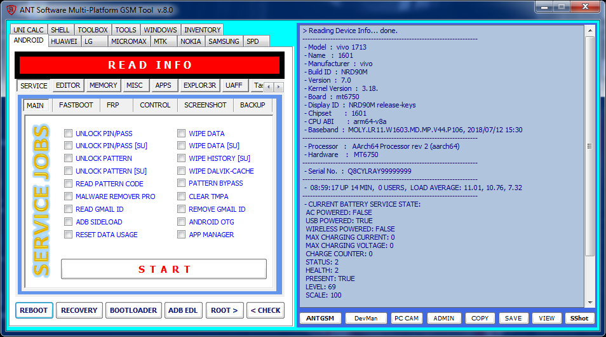Switch to MEMORY tab
The image size is (606, 337).
point(103,85)
